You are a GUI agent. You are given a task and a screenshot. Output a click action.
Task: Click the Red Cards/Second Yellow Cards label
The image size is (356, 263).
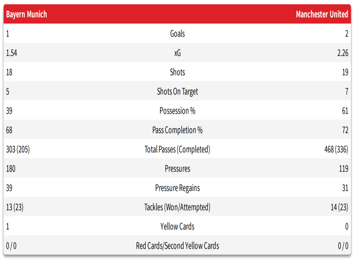coord(177,246)
